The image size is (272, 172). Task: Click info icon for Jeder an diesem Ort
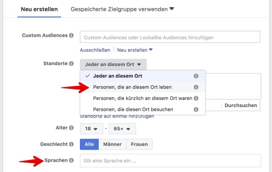[196, 76]
